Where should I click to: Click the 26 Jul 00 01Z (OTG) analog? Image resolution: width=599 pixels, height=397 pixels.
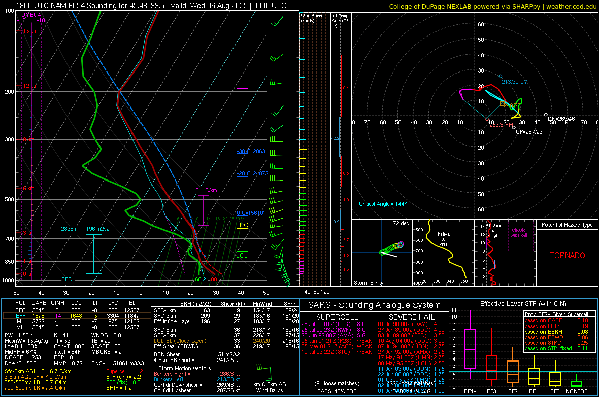click(334, 324)
